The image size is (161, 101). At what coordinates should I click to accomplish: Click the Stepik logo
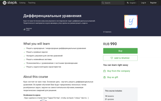point(10,3)
